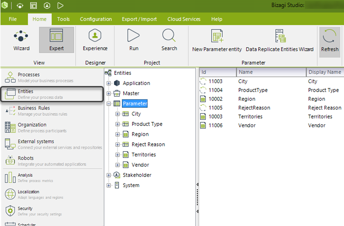Open the Cloud Services tab
The image size is (344, 226).
pos(184,19)
